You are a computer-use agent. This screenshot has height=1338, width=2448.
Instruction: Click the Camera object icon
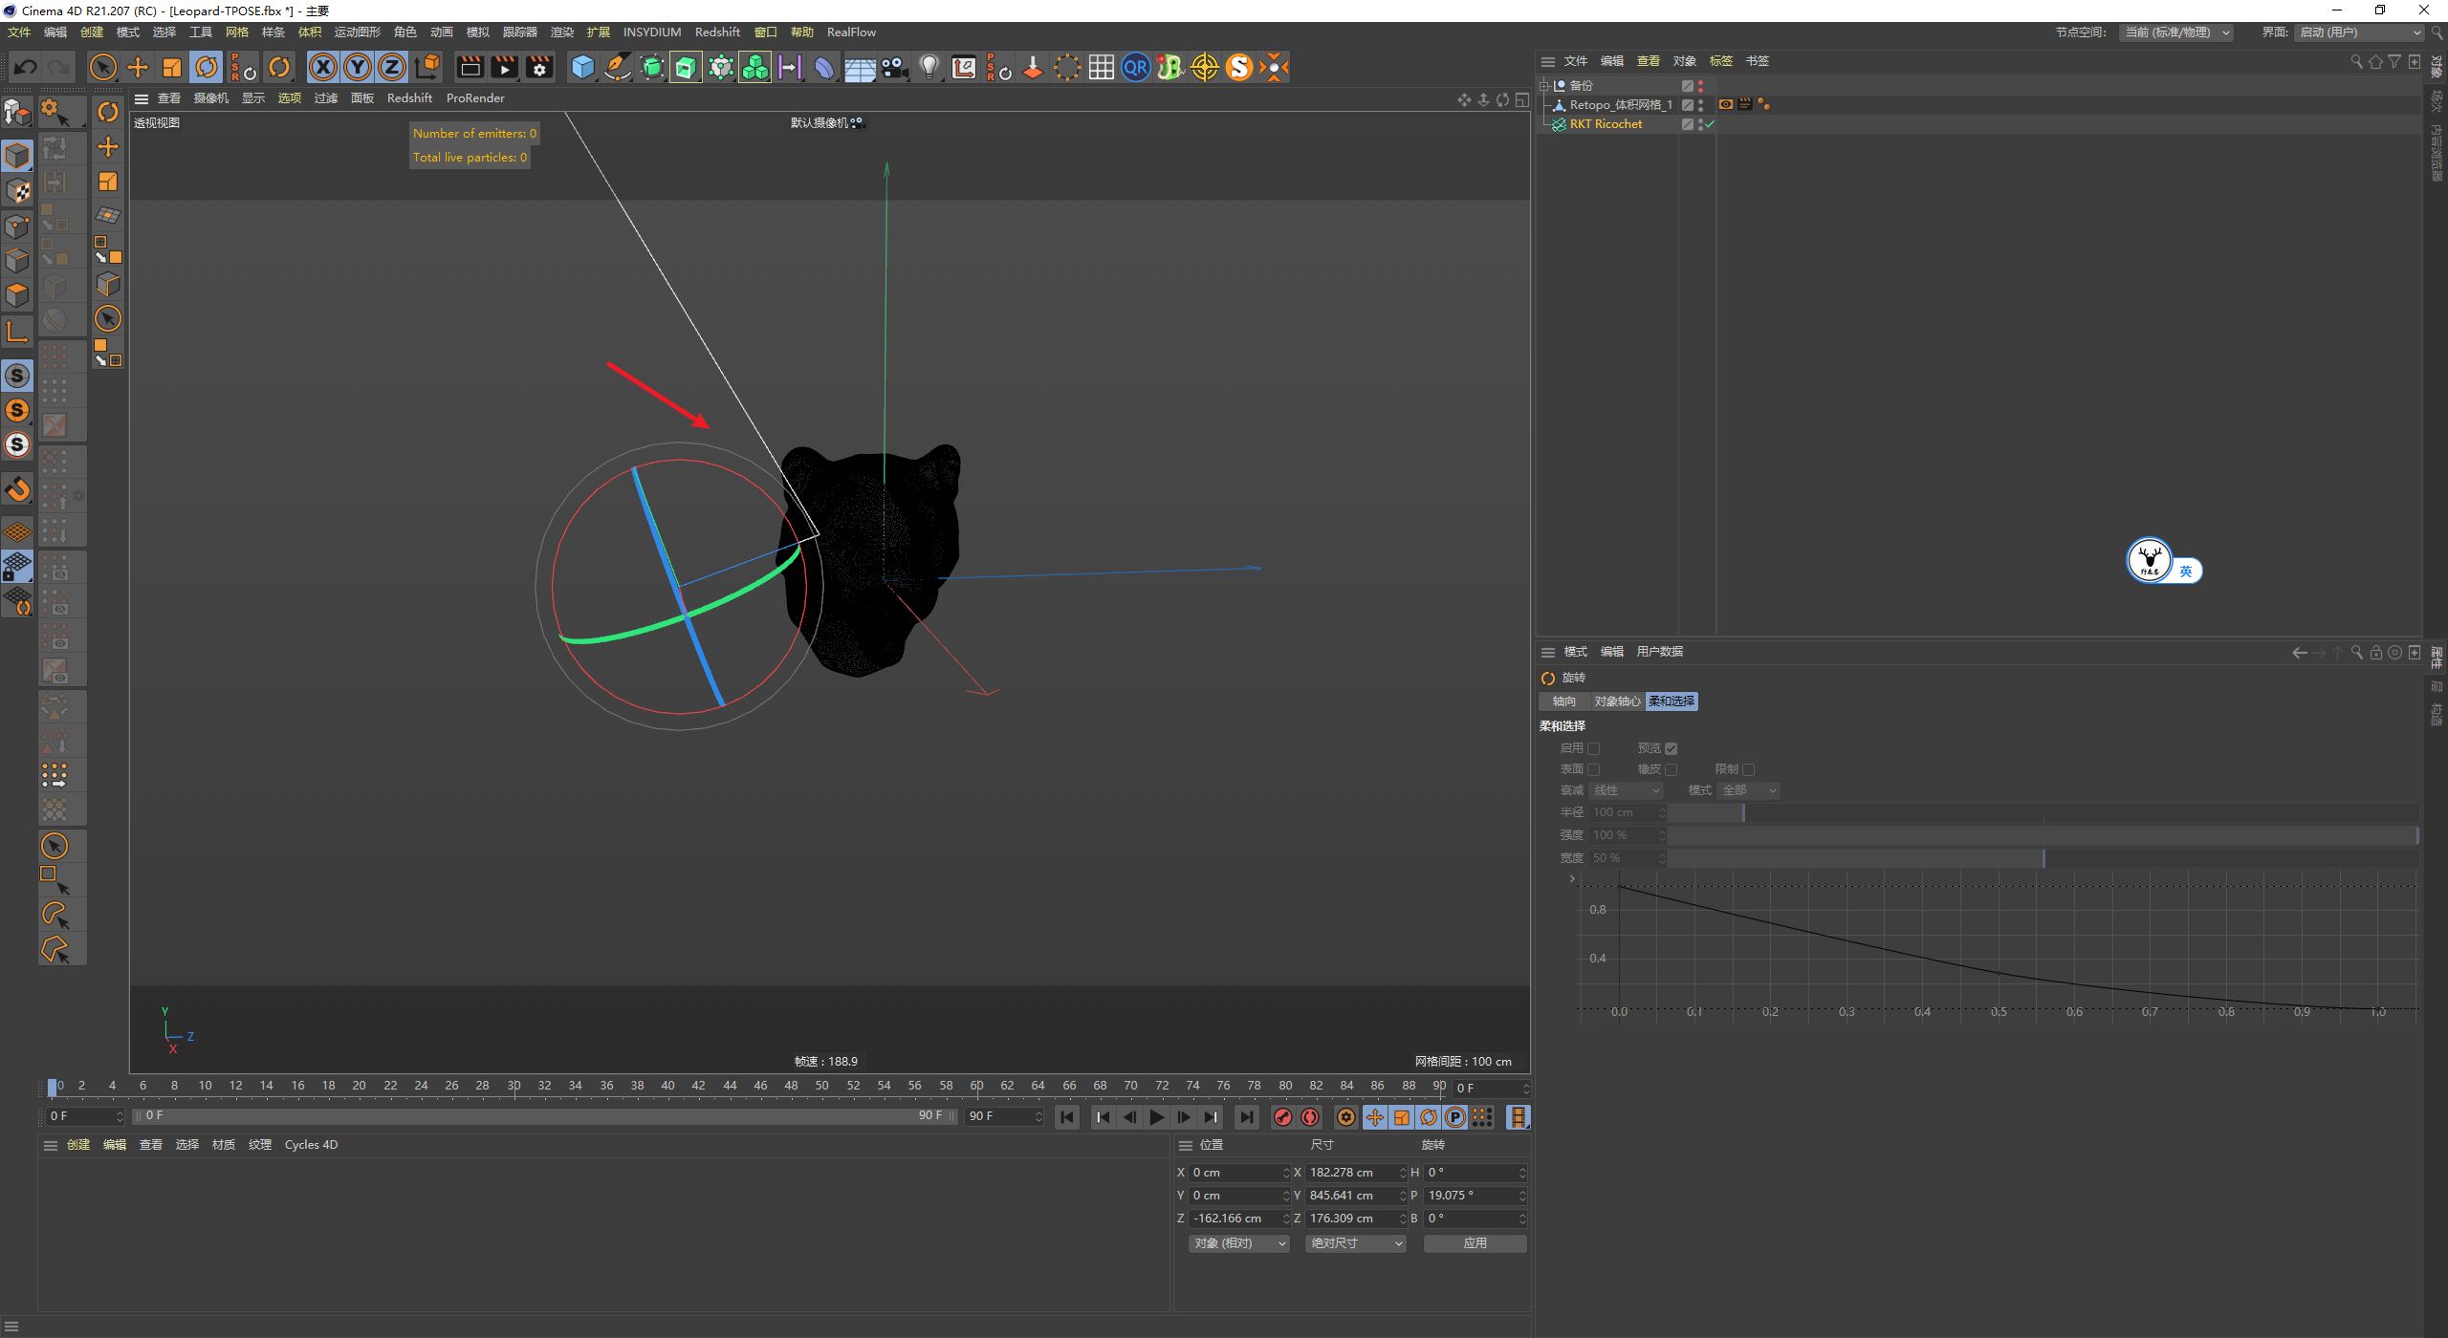coord(894,67)
